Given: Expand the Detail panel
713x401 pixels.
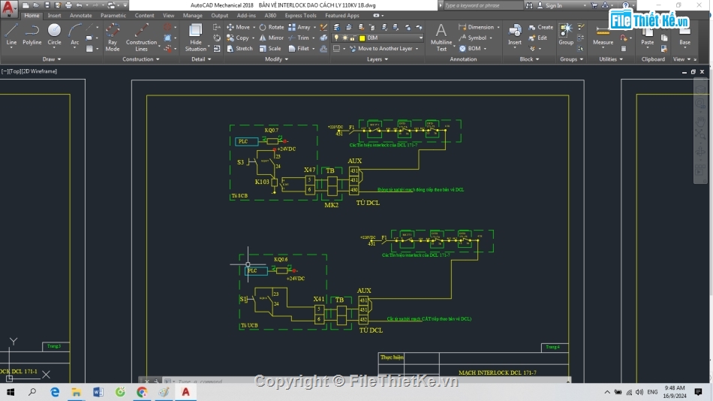Looking at the screenshot, I should point(201,59).
